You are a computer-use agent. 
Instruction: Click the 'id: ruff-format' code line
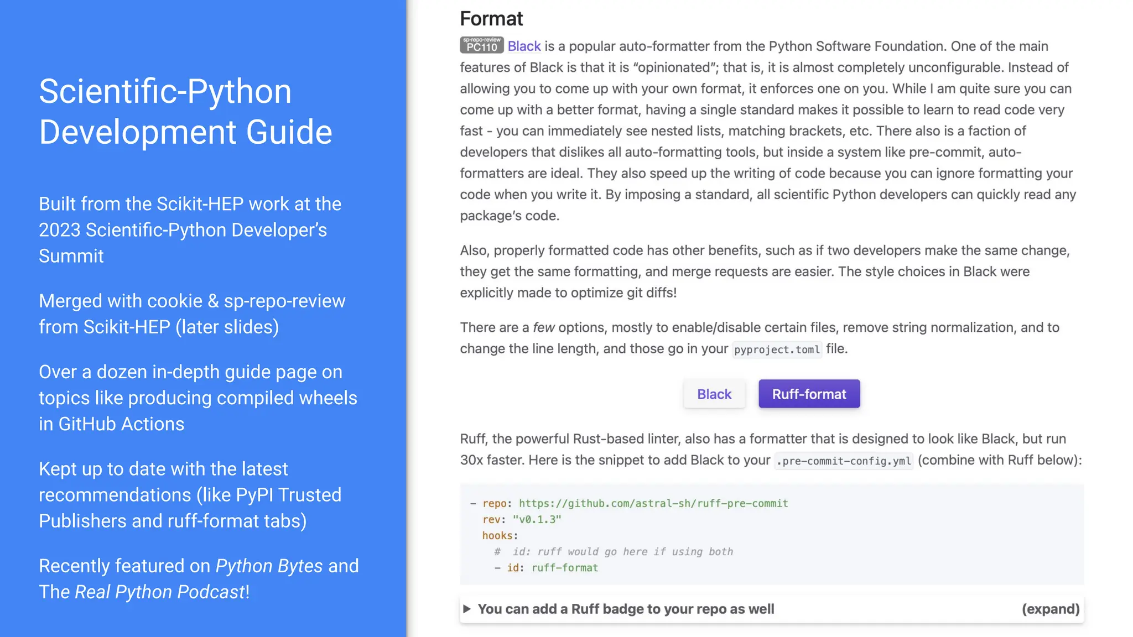coord(546,567)
